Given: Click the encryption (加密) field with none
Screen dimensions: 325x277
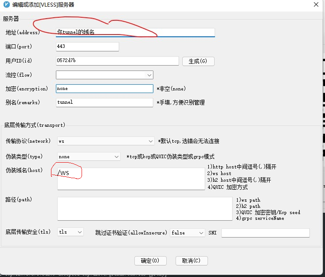Looking at the screenshot, I should [104, 89].
